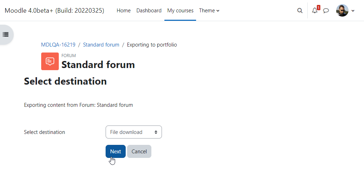The width and height of the screenshot is (364, 178).
Task: Select the My courses tab
Action: click(180, 11)
